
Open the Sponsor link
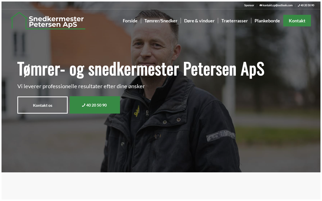[x=249, y=5]
